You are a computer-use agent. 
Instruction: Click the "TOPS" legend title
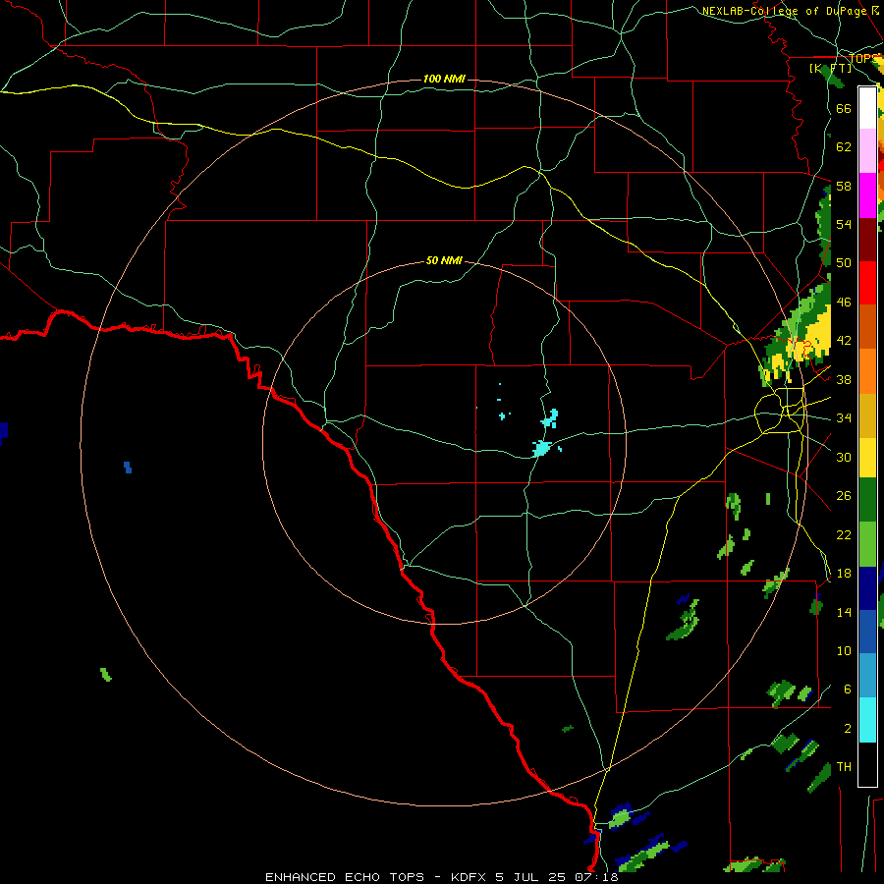point(862,59)
